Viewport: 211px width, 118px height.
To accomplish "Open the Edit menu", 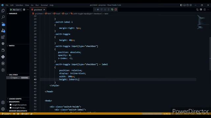I will [x=12, y=5].
